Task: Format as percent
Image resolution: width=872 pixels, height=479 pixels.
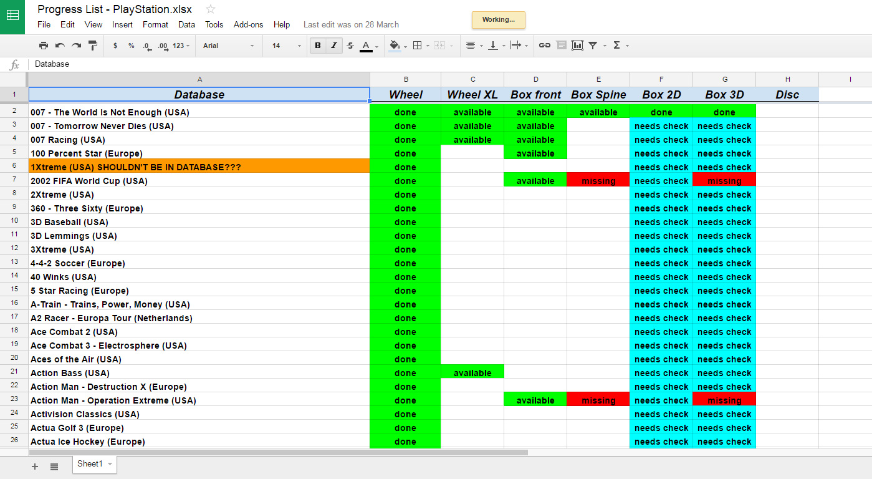Action: click(131, 46)
